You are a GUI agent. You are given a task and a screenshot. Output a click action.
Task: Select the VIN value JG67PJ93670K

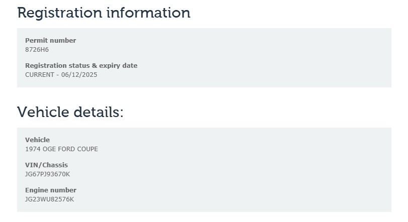[x=47, y=174]
